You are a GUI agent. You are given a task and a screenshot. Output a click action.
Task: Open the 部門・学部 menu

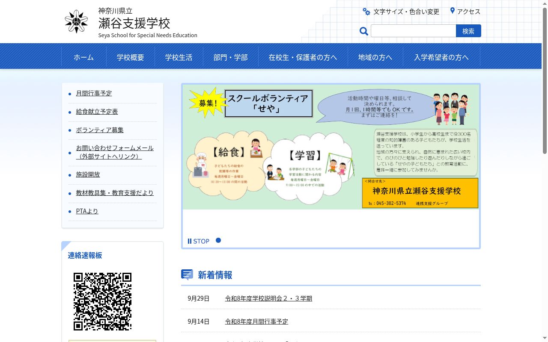pyautogui.click(x=231, y=57)
